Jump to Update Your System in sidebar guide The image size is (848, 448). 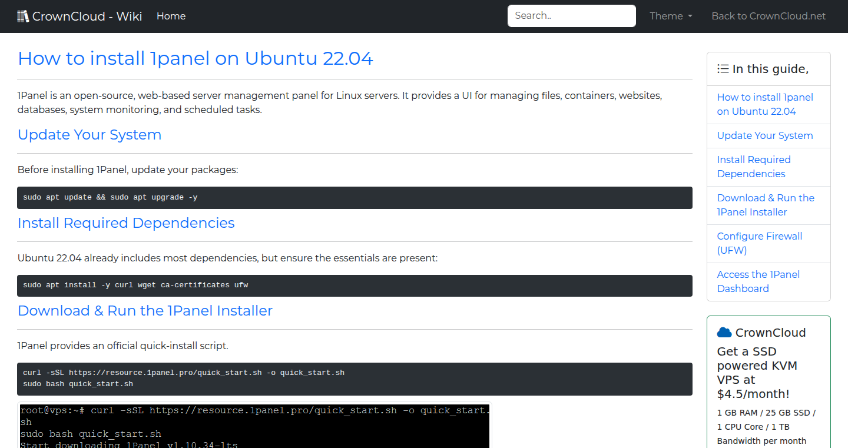tap(765, 135)
